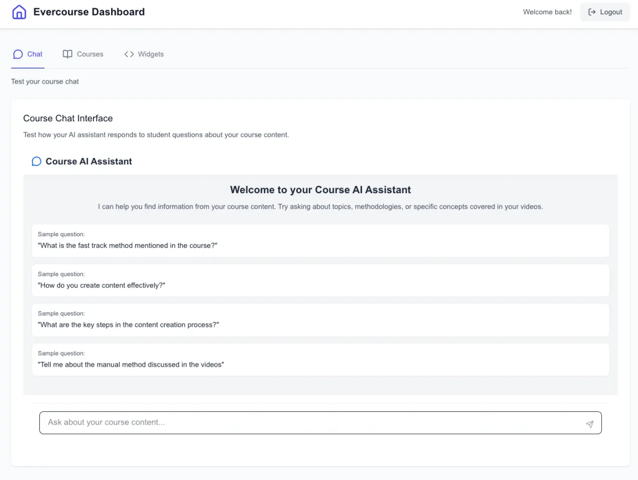
Task: Click the "Welcome to your Course AI Assistant" heading
Action: tap(320, 190)
